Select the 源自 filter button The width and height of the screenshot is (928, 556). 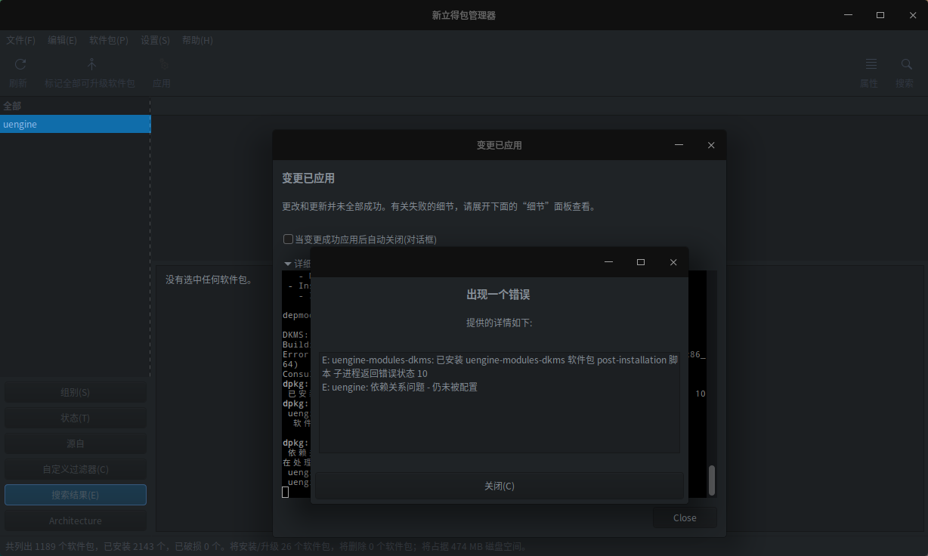(x=76, y=444)
